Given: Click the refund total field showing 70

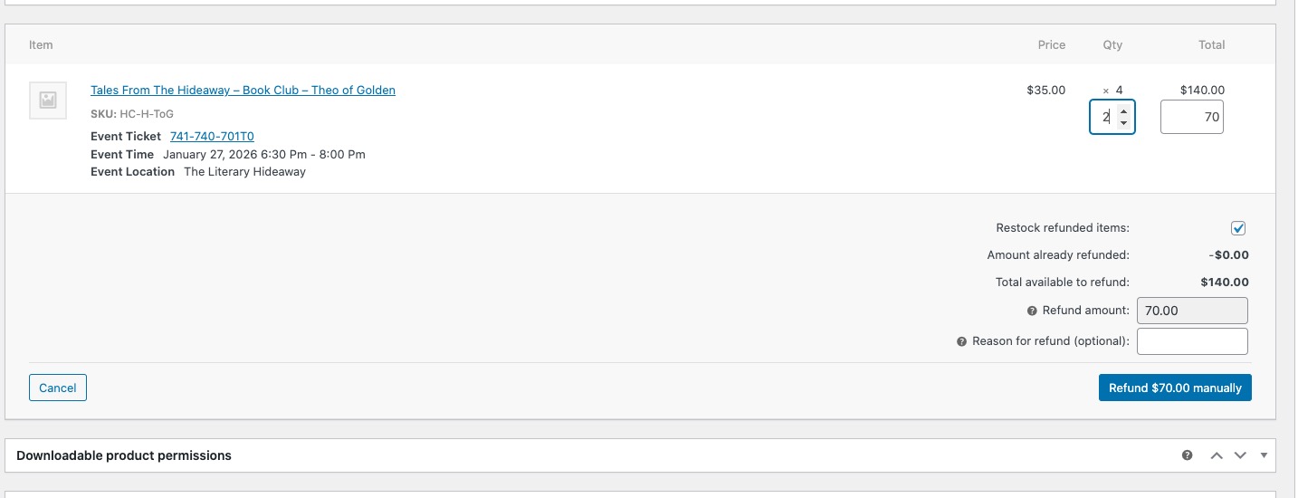Looking at the screenshot, I should click(1191, 117).
